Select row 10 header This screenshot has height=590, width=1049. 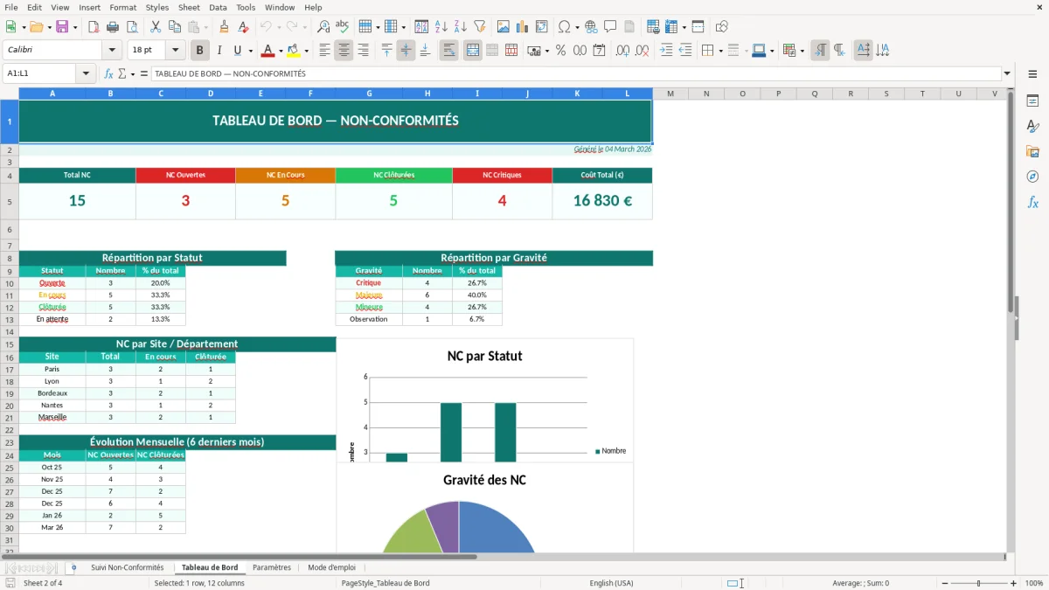pyautogui.click(x=10, y=283)
